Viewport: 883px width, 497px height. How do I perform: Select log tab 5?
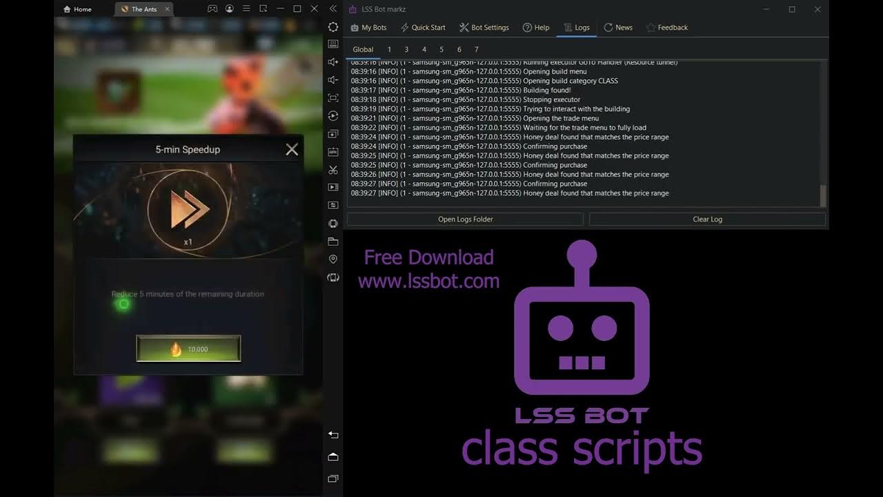tap(441, 49)
